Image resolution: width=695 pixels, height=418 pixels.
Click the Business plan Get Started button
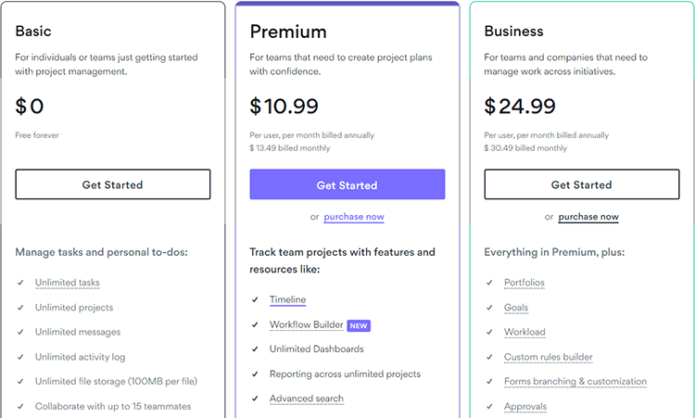582,184
